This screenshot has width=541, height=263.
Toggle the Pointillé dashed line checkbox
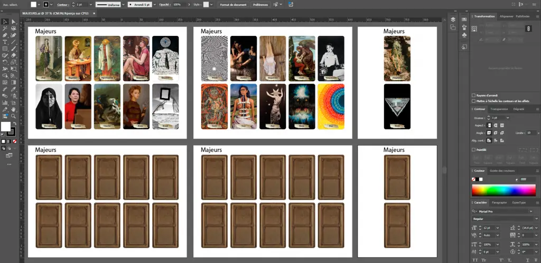coord(473,150)
